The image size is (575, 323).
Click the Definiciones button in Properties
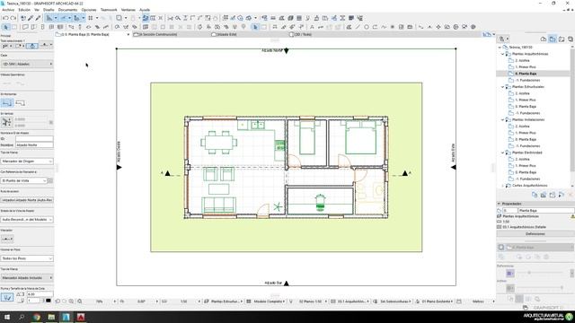535,233
